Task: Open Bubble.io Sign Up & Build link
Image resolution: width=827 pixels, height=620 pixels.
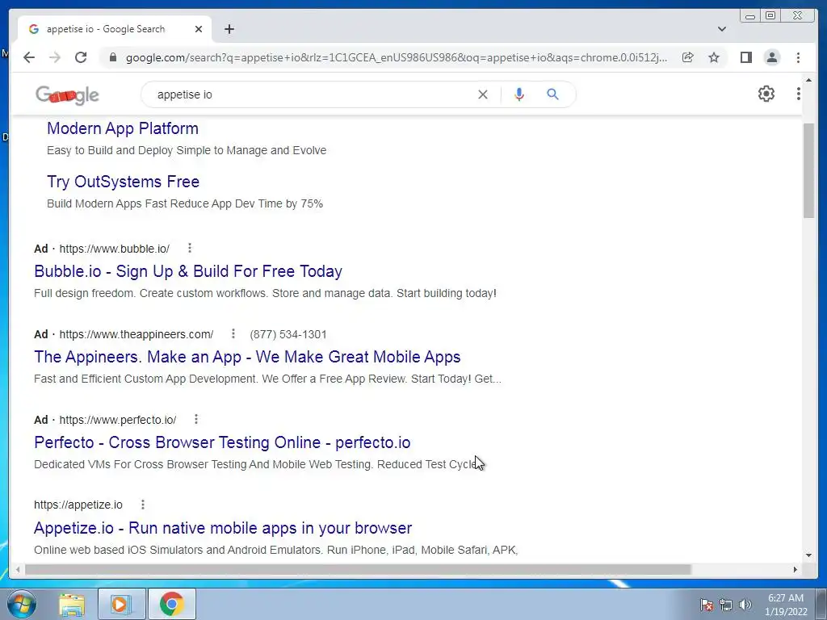Action: click(x=187, y=271)
